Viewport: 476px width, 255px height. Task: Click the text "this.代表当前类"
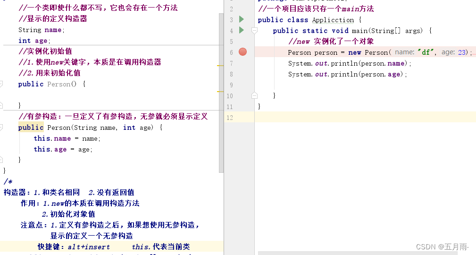tap(161, 246)
